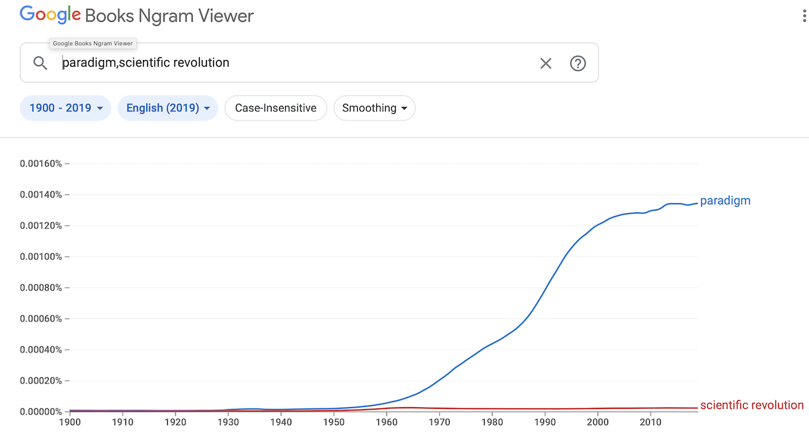
Task: Open the 1900 - 2019 year range dropdown
Action: pos(65,108)
